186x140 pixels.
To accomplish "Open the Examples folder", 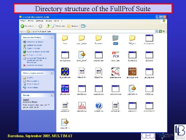I will point(99,38).
